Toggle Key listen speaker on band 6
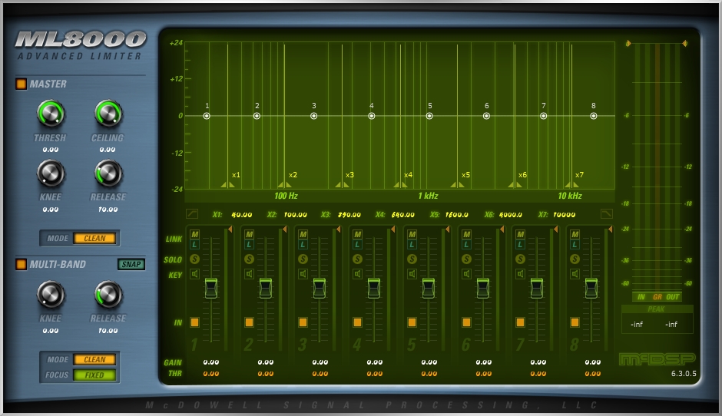 click(x=466, y=274)
